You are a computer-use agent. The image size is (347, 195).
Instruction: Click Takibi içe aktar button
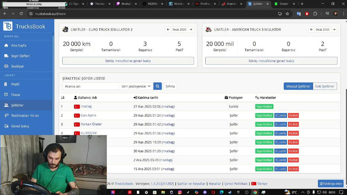(331, 183)
